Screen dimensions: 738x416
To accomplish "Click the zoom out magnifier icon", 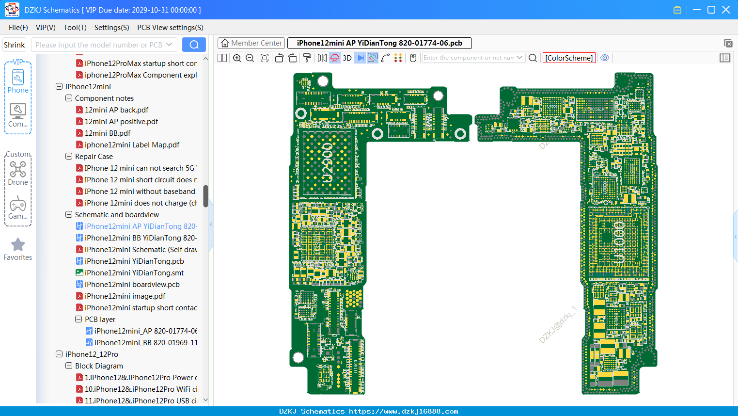I will click(x=250, y=58).
